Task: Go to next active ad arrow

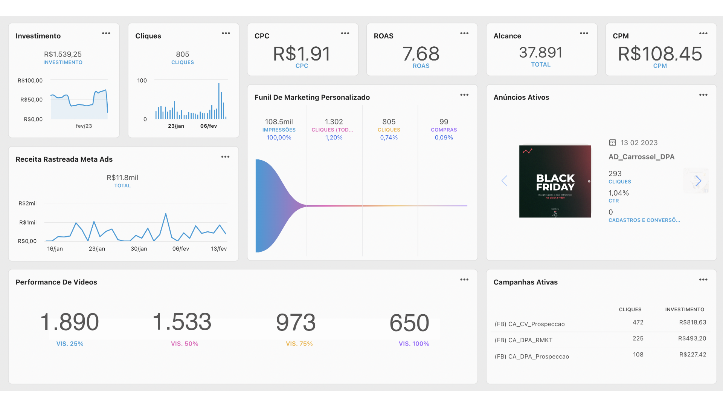Action: click(698, 181)
